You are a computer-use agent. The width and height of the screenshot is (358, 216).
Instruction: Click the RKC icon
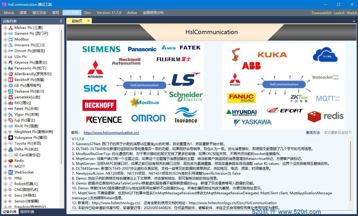(11, 103)
